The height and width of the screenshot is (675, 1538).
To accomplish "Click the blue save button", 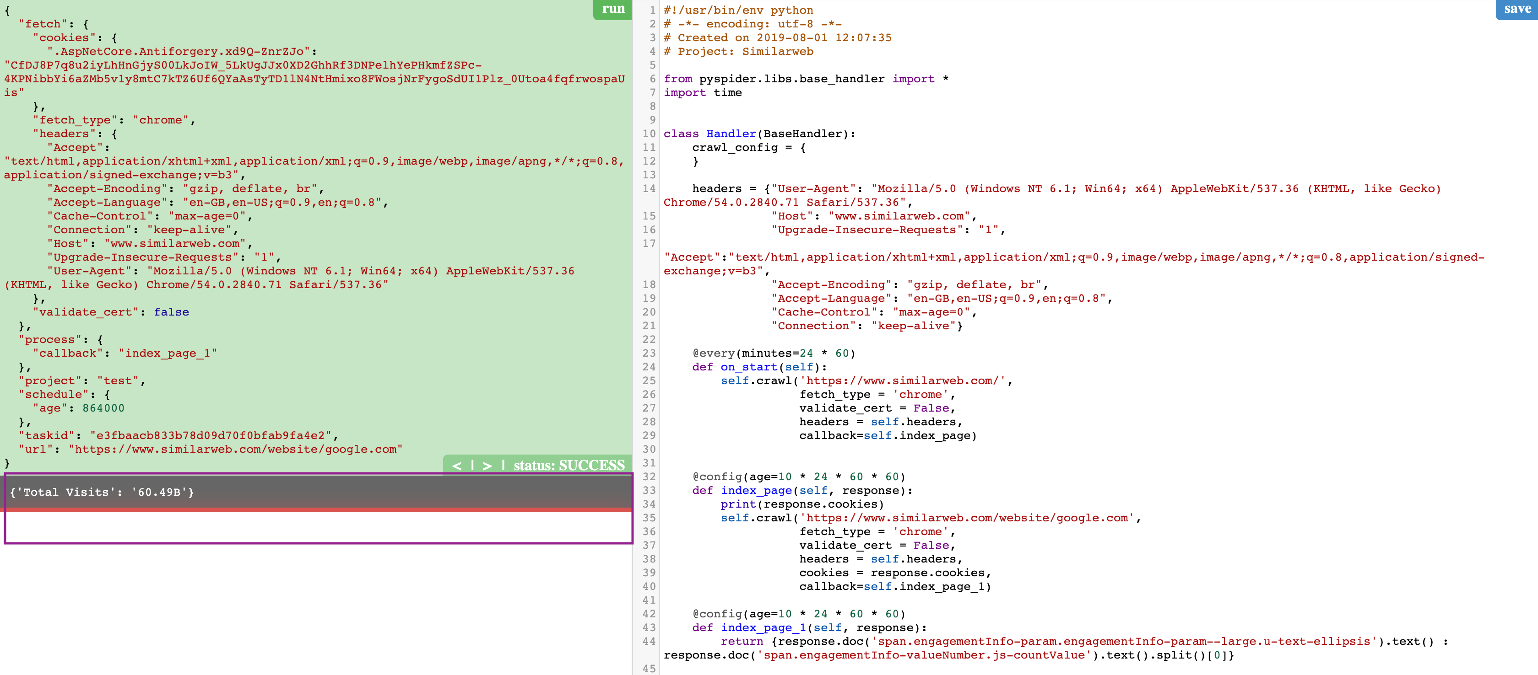I will click(x=1516, y=9).
